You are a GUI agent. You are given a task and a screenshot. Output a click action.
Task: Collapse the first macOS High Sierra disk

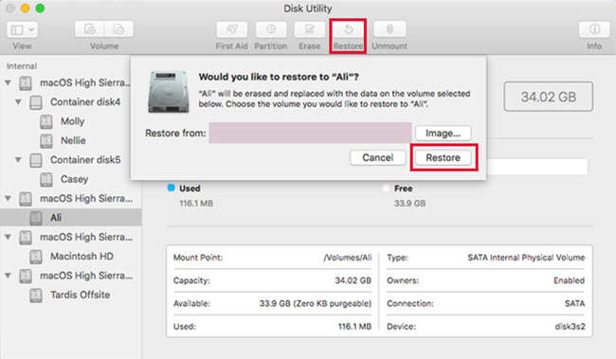click(x=8, y=82)
